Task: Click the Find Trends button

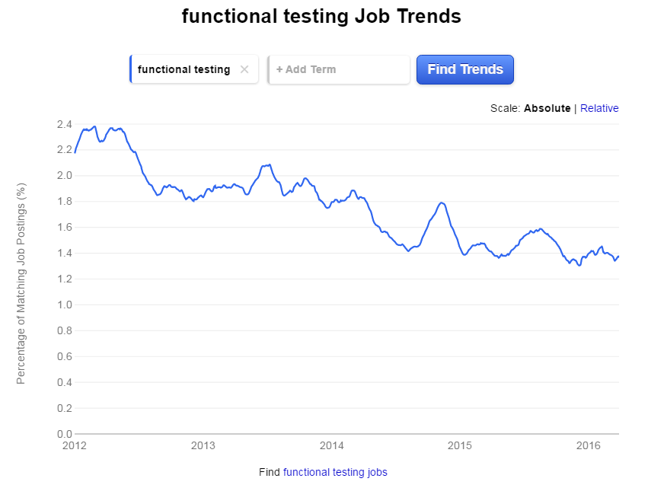Action: (x=465, y=69)
